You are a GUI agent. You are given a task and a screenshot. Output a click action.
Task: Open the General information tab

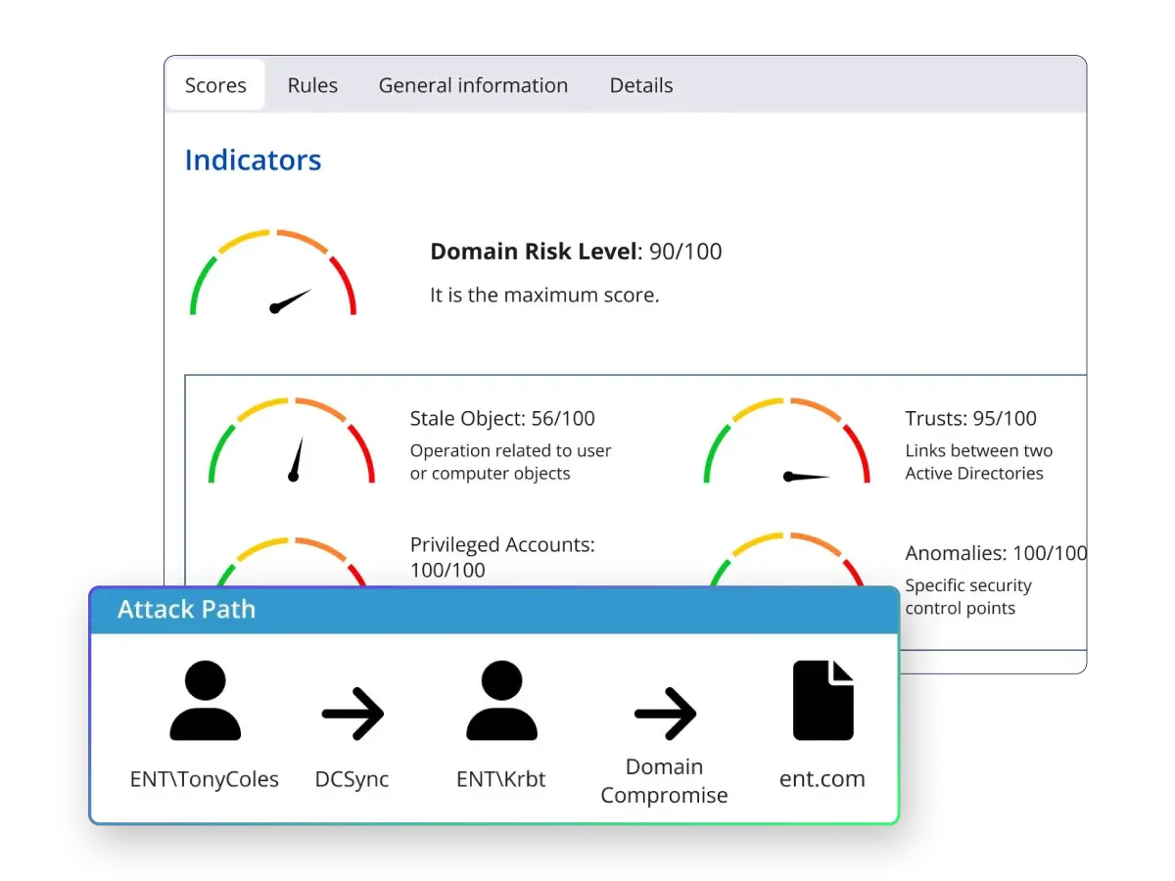click(473, 85)
